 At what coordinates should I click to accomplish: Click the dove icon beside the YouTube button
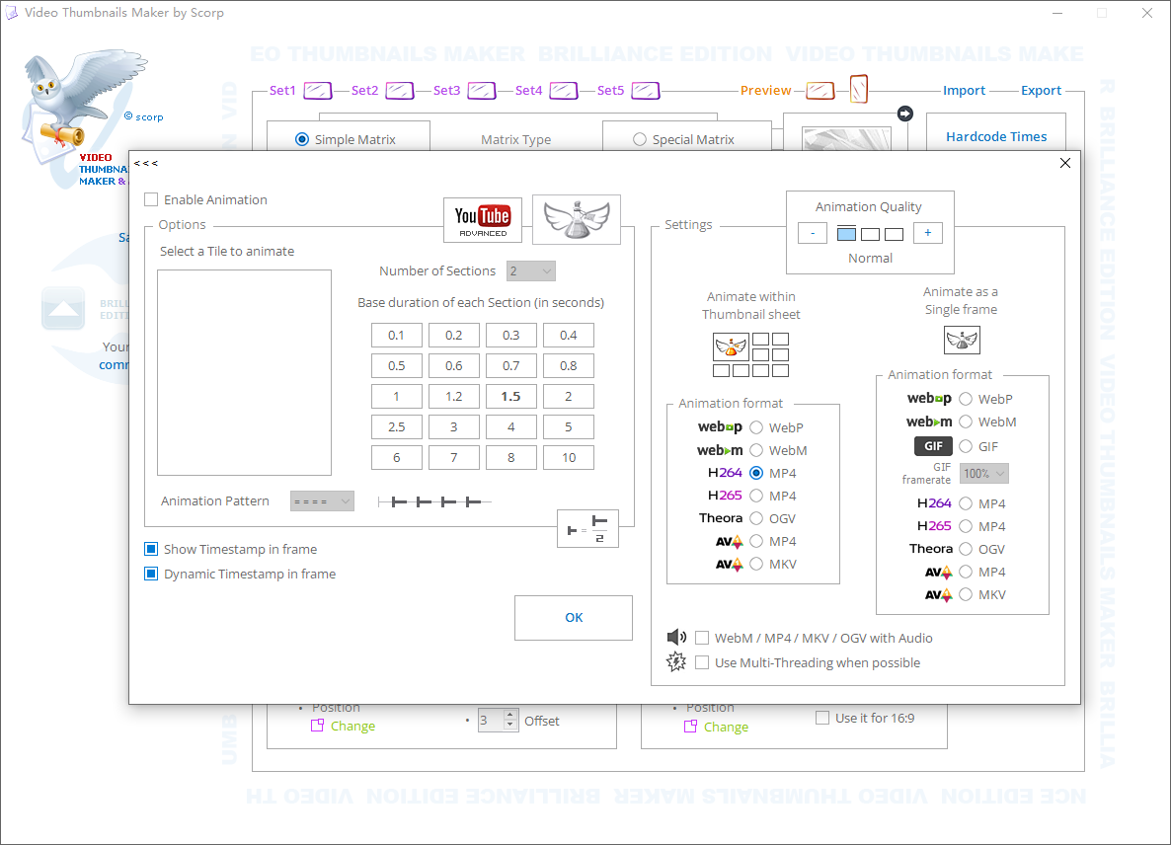click(576, 219)
